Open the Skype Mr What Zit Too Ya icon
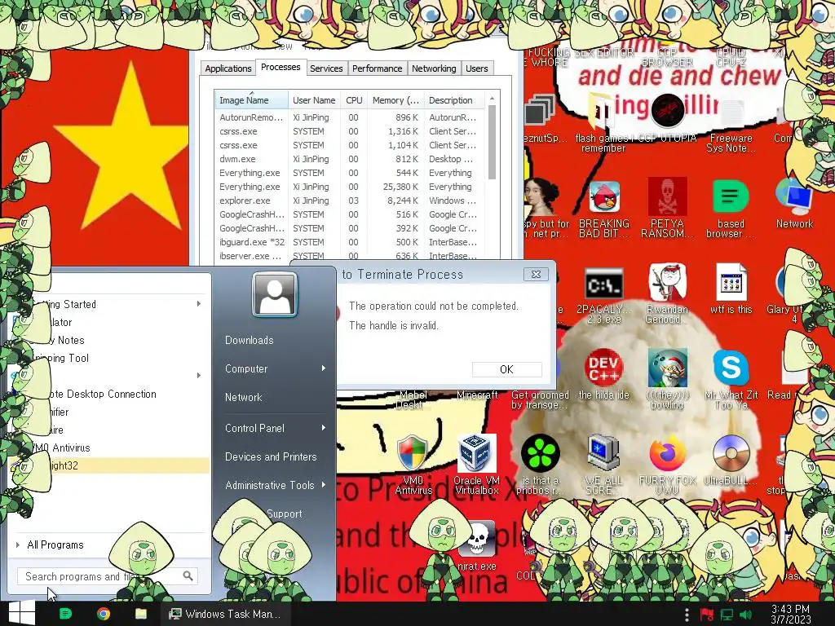The height and width of the screenshot is (626, 835). coord(731,368)
